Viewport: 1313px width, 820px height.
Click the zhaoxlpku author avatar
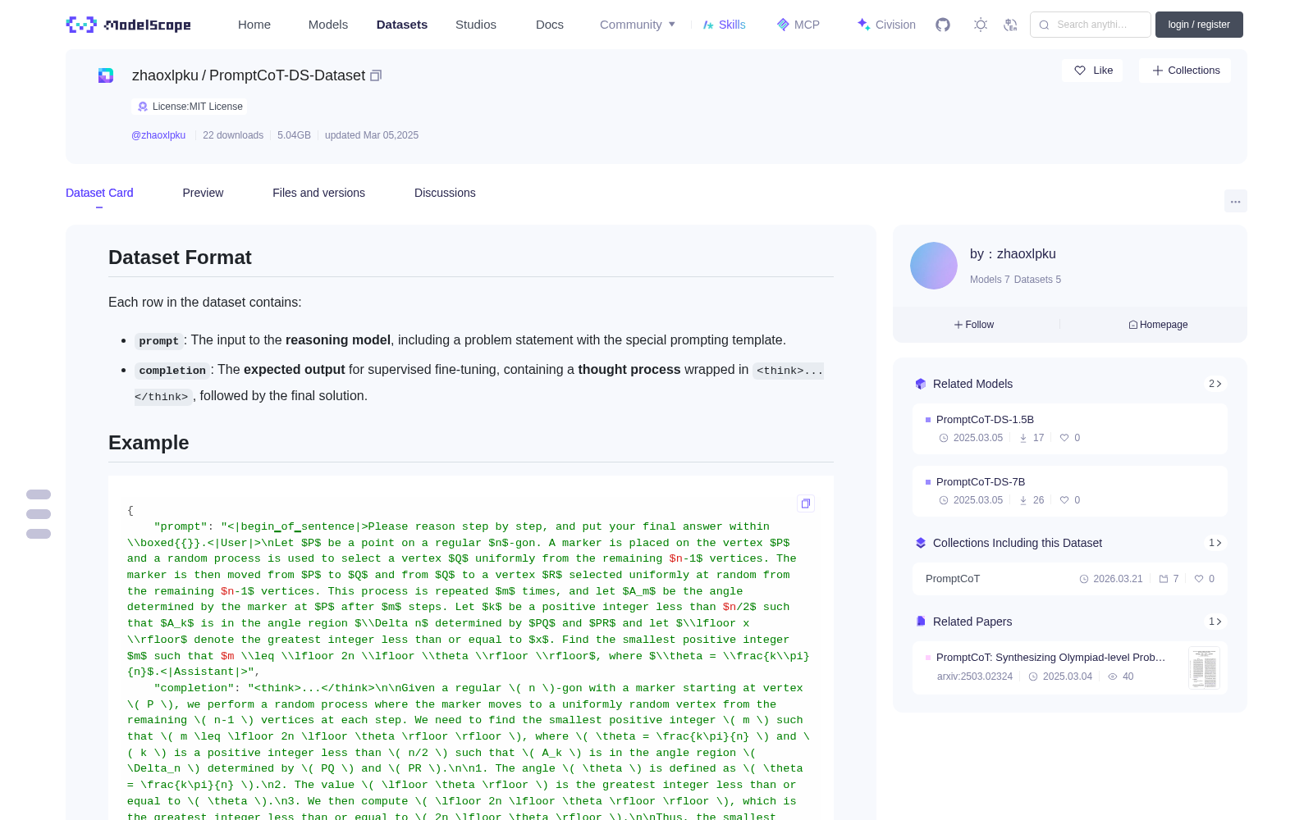(934, 266)
